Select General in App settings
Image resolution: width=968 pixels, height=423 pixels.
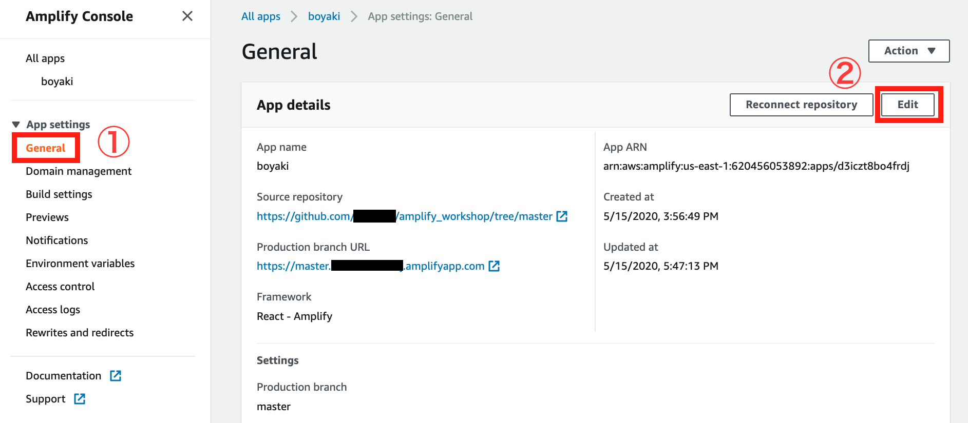point(46,148)
